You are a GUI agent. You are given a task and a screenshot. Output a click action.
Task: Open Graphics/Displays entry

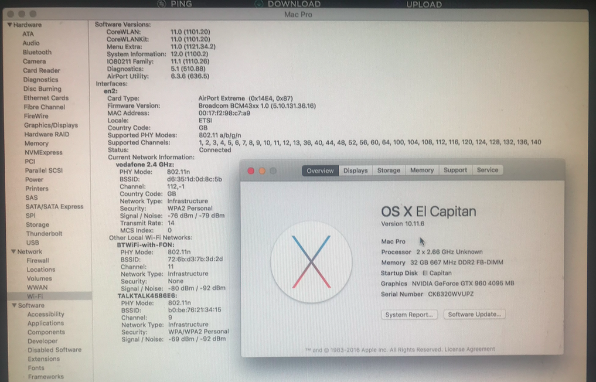click(51, 125)
